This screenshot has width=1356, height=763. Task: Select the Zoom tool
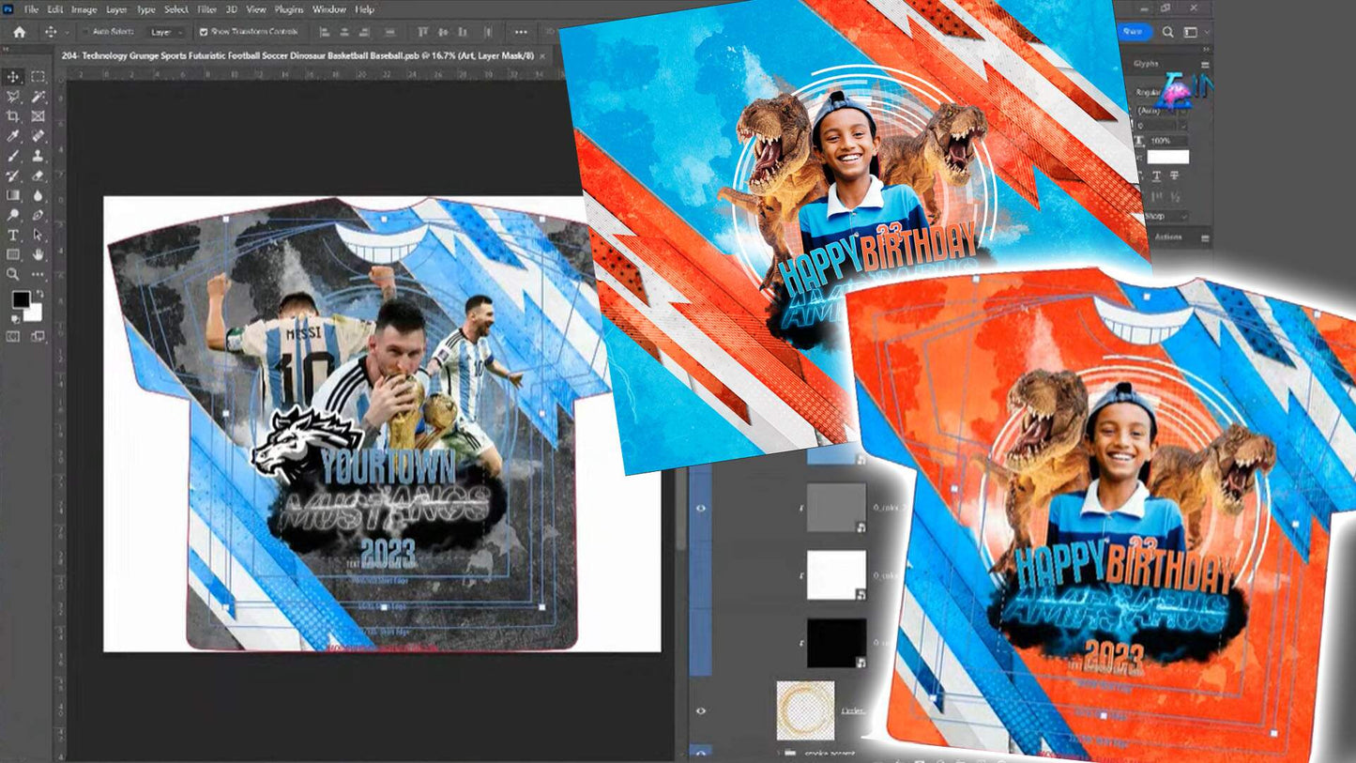[x=14, y=274]
